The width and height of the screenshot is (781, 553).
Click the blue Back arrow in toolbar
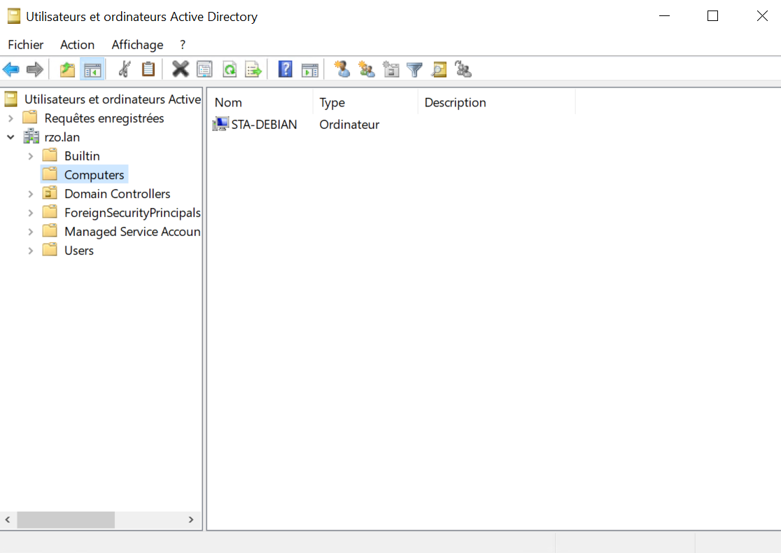(11, 69)
